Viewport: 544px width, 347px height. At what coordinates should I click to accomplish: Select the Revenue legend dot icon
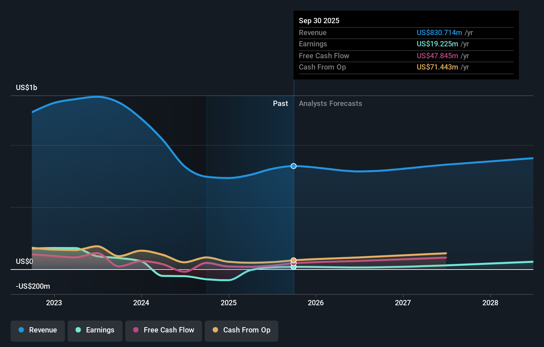coord(21,330)
